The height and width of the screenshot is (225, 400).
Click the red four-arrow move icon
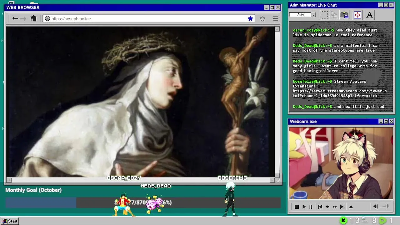(357, 15)
